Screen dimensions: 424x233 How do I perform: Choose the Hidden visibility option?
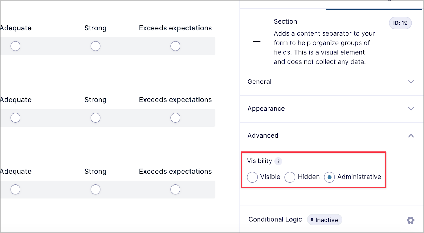pos(290,177)
